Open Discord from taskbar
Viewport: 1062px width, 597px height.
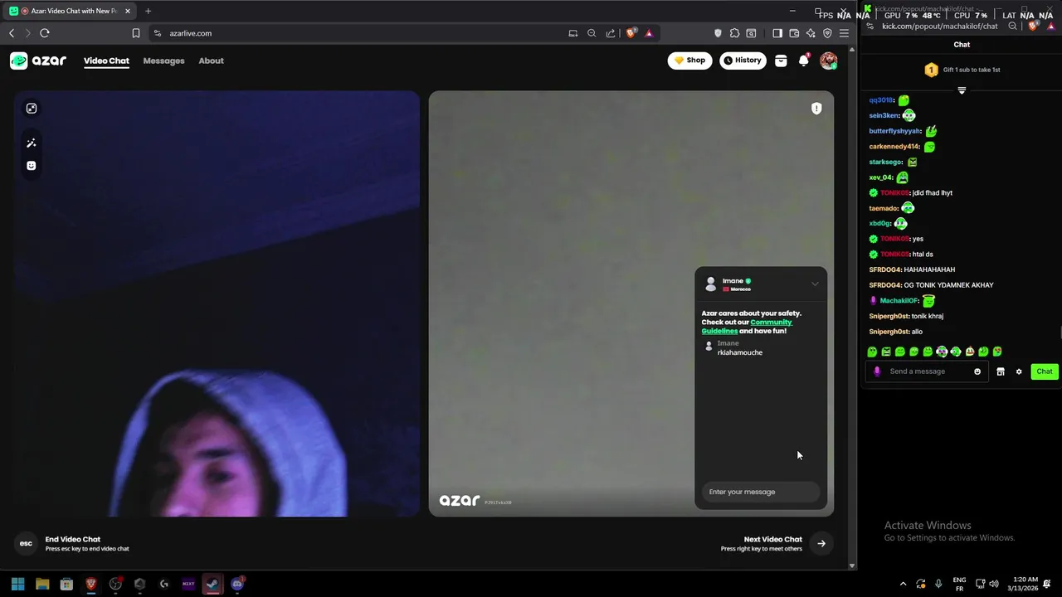pyautogui.click(x=237, y=584)
